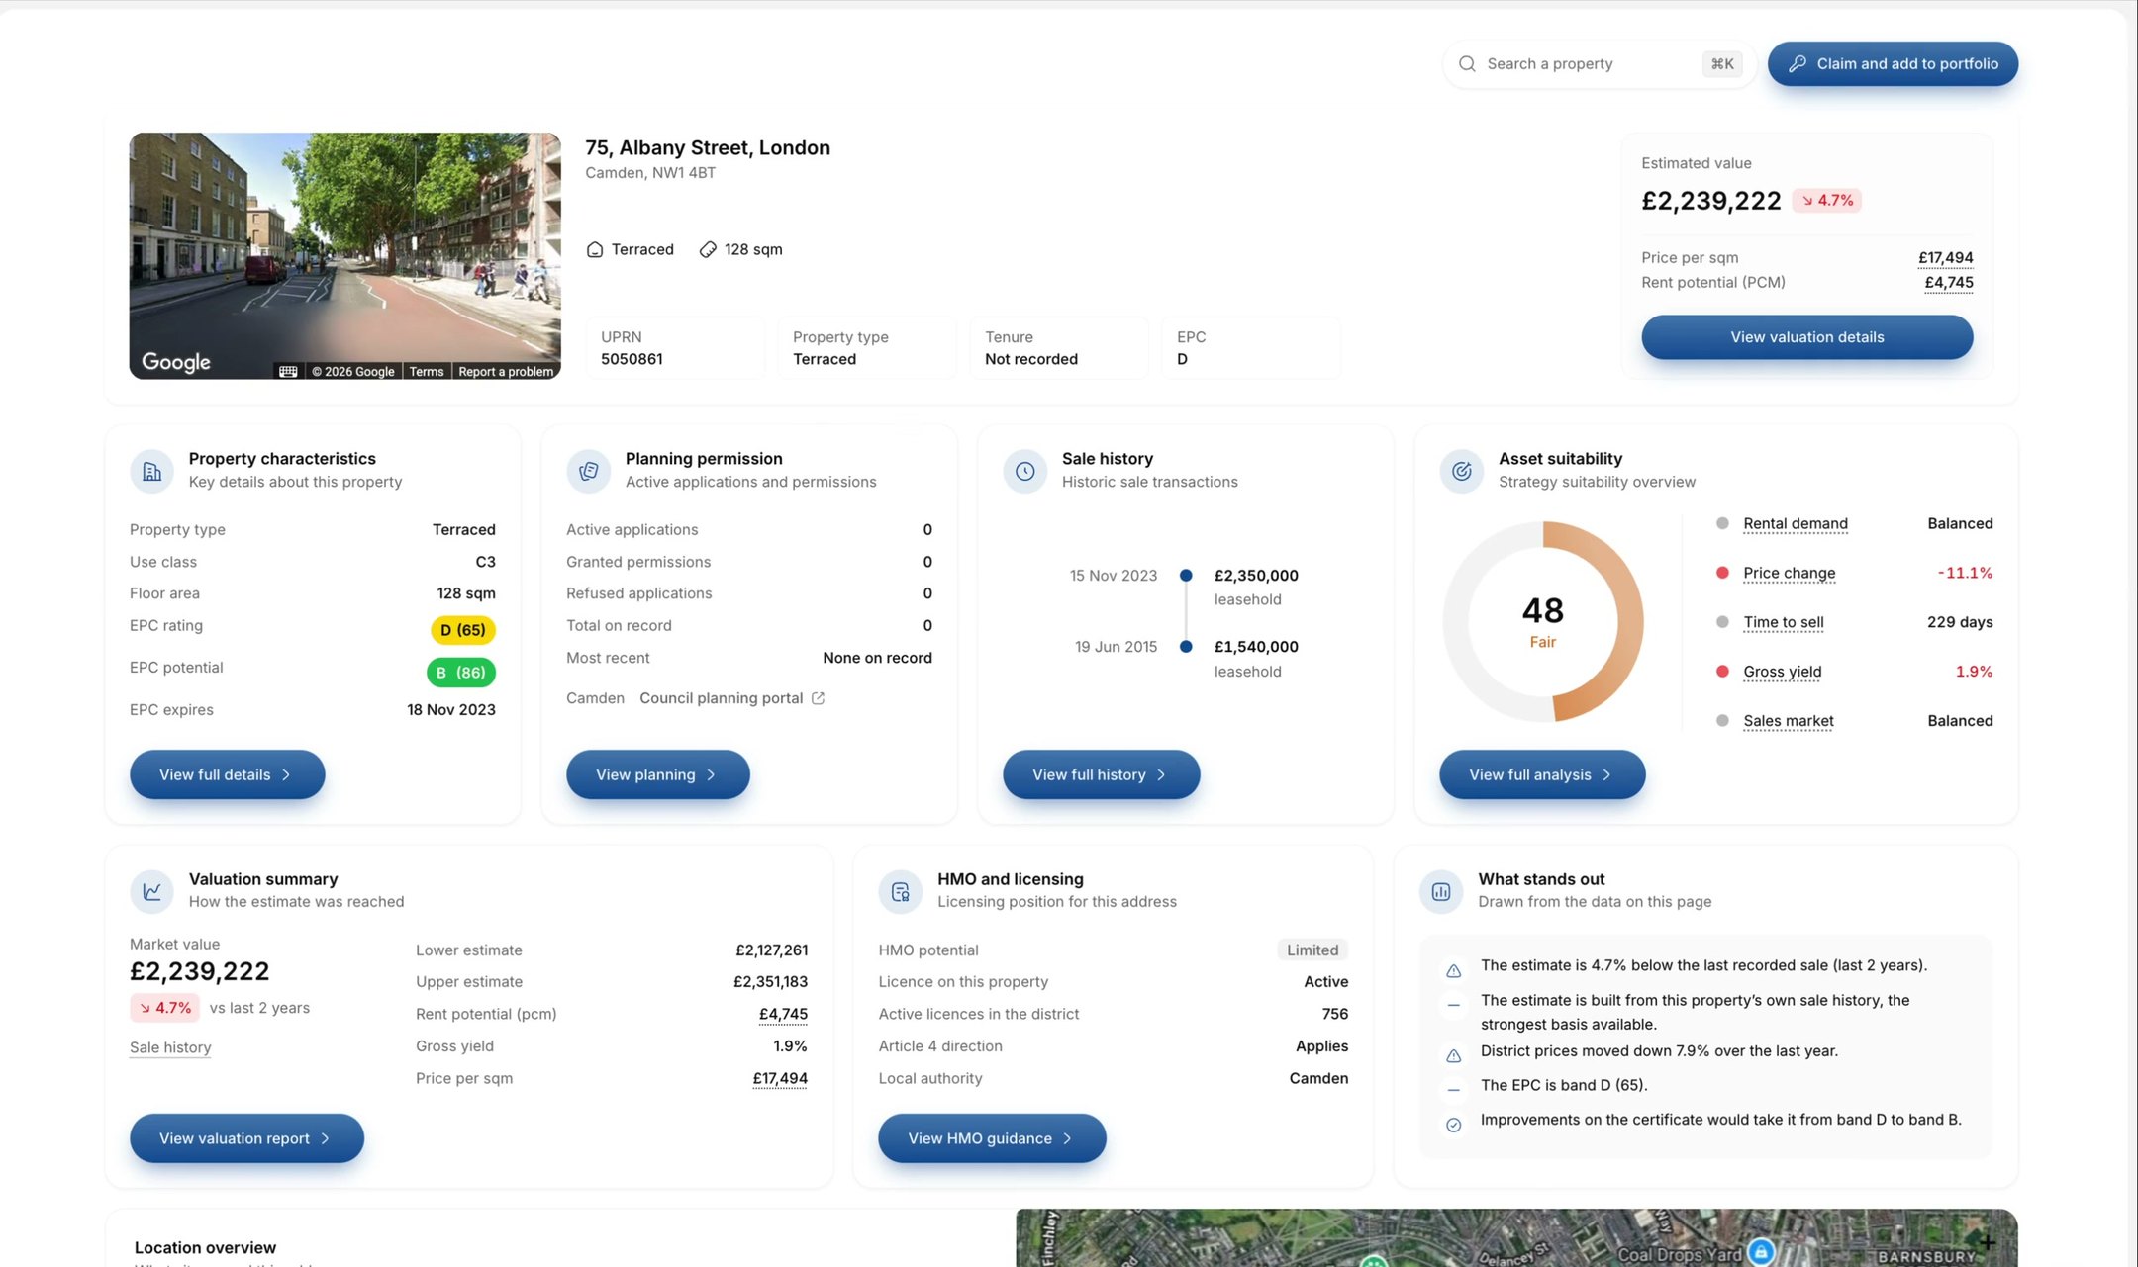Click the 15 Nov 2023 sale timeline dot
Viewport: 2138px width, 1267px height.
pyautogui.click(x=1186, y=576)
